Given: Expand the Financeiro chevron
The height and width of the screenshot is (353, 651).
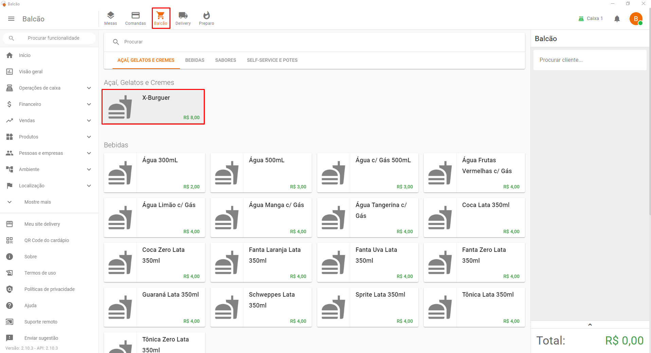Looking at the screenshot, I should (89, 104).
